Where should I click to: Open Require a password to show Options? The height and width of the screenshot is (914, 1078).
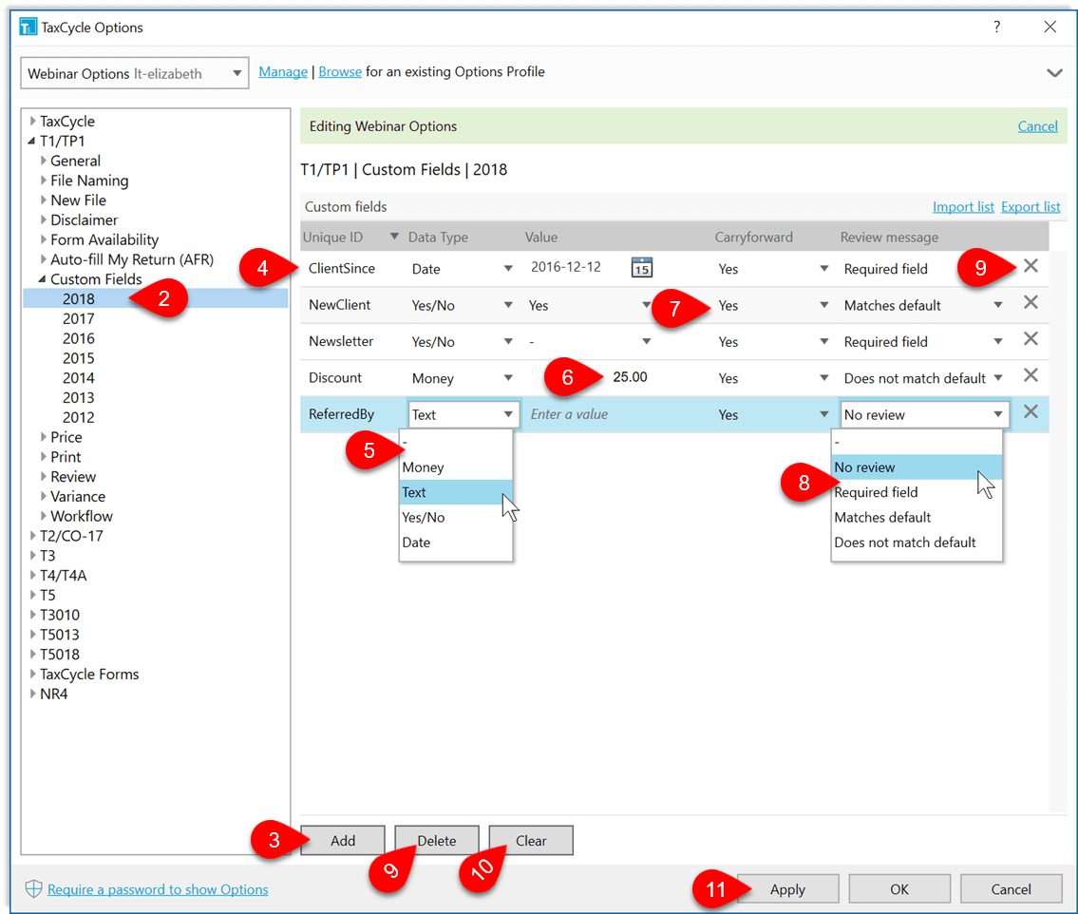[x=158, y=889]
